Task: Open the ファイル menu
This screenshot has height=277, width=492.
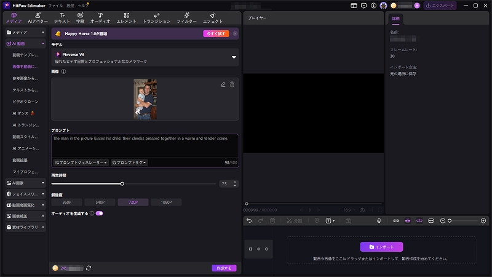Action: coord(55,6)
